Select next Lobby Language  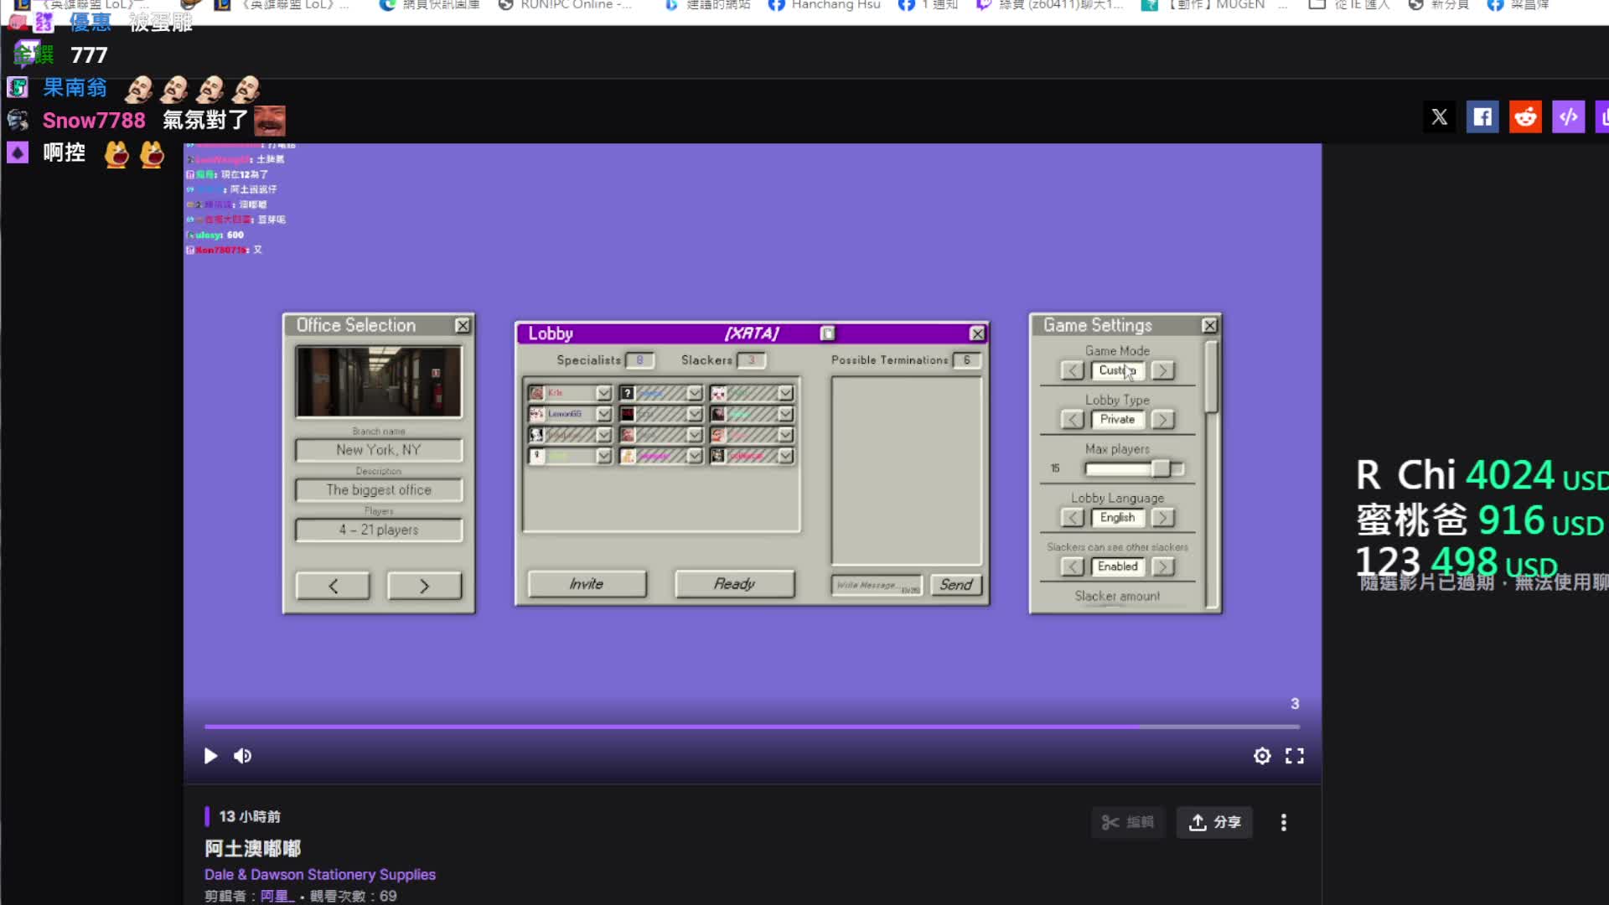point(1162,518)
